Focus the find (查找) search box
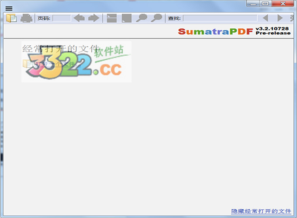 (220, 18)
